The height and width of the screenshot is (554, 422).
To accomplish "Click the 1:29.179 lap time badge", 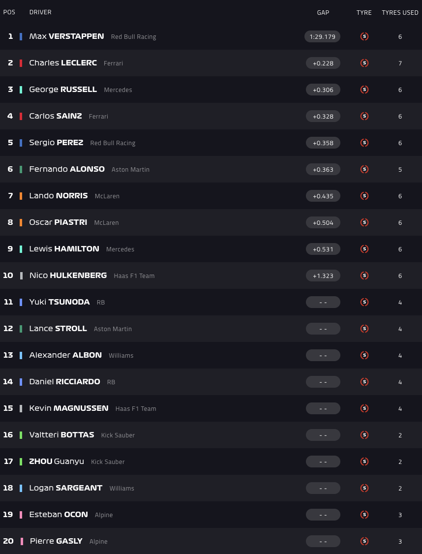I will pyautogui.click(x=323, y=36).
